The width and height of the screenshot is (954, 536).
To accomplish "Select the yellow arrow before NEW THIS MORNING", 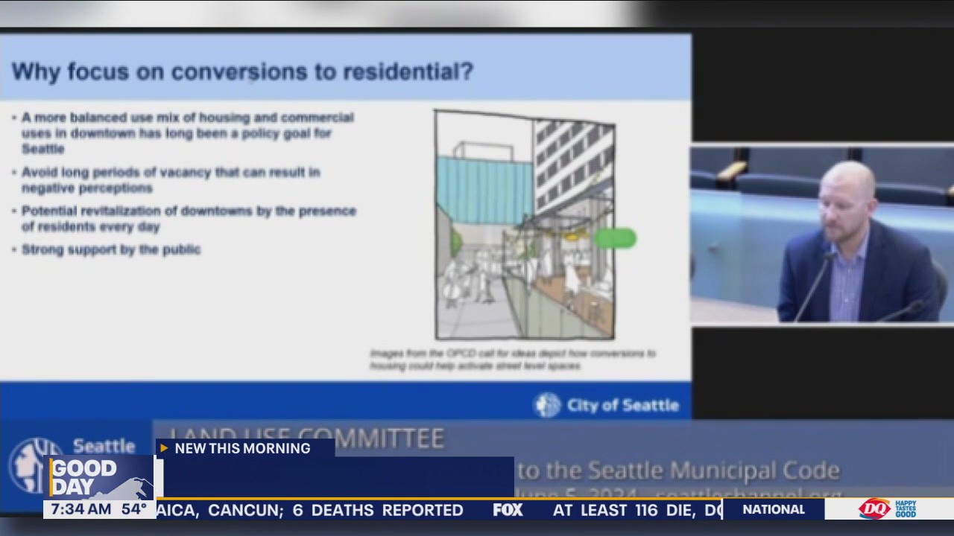I will click(x=163, y=448).
